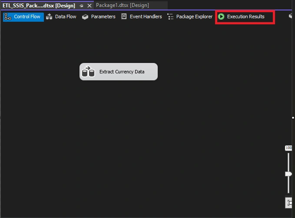Close the ETL_SSIS_Pack document tab
The image size is (295, 218).
tap(89, 6)
